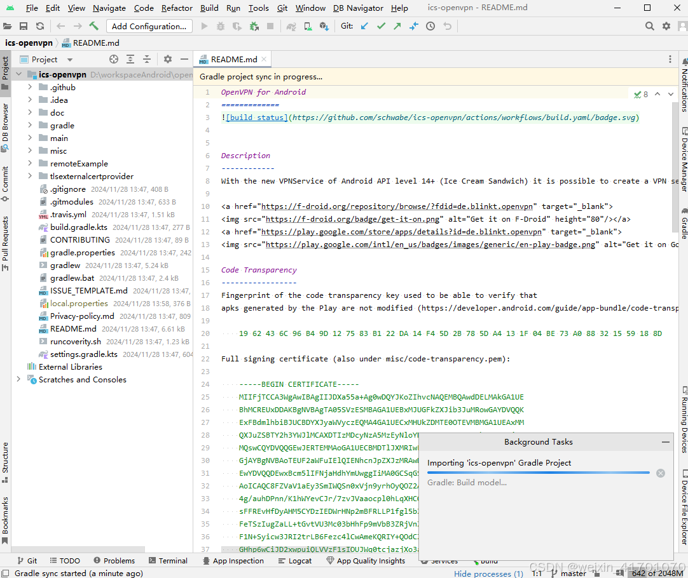Navigate back with left arrow

click(x=60, y=26)
